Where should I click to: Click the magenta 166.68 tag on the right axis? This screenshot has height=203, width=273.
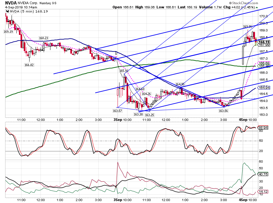pyautogui.click(x=264, y=63)
